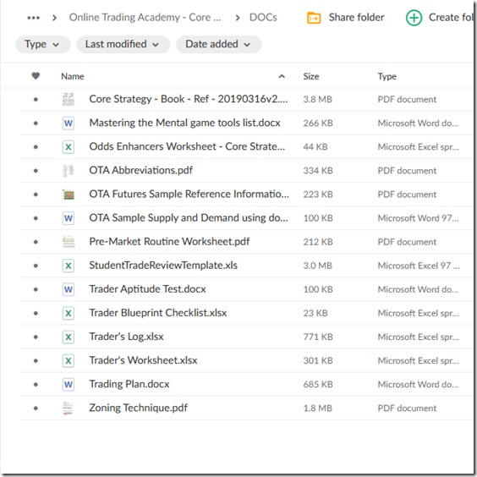Viewport: 477px width, 477px height.
Task: Toggle favorite dot for Pre-Market Routine Worksheet
Action: (x=36, y=242)
